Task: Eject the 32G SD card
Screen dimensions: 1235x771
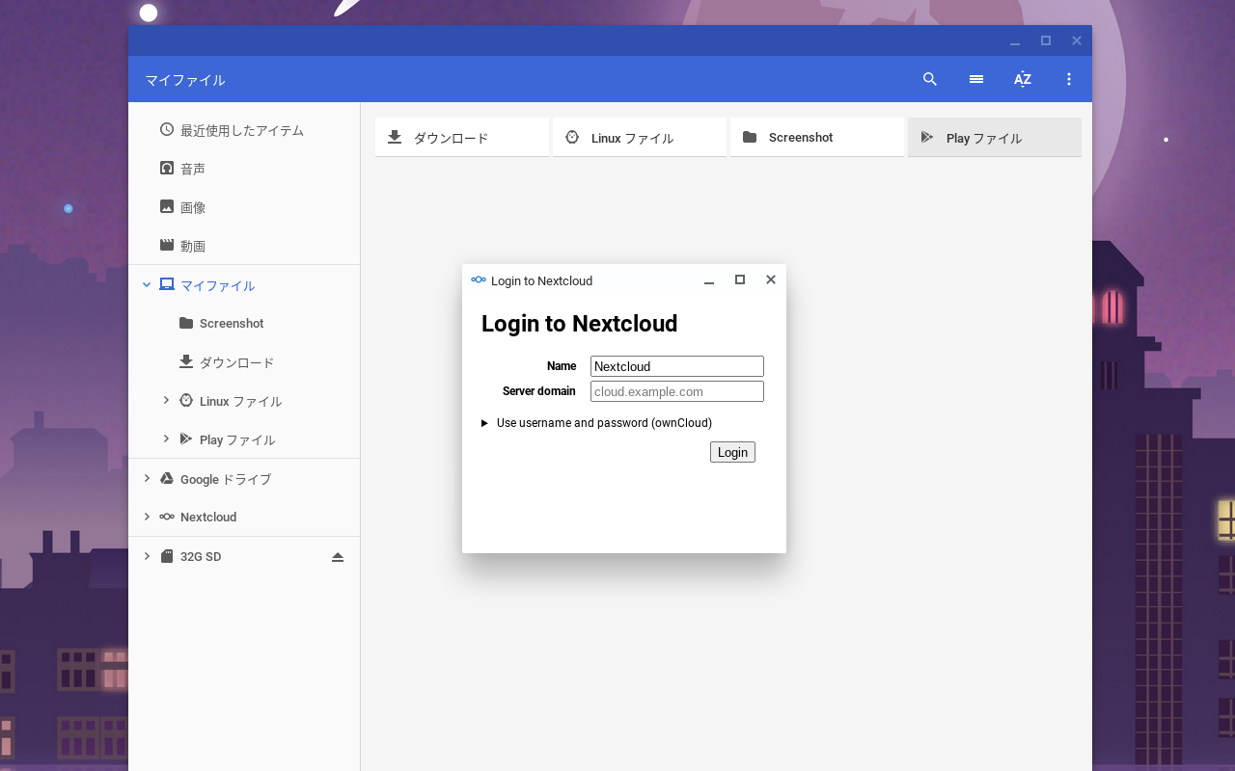Action: [x=338, y=557]
